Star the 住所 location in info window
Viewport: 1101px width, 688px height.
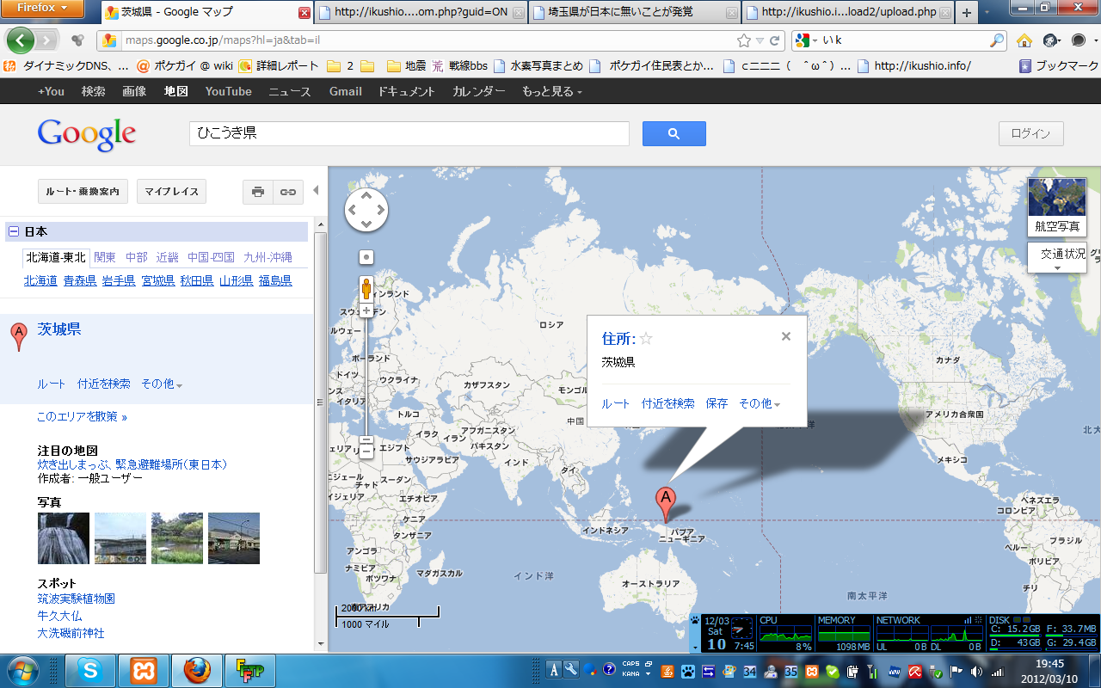pos(646,339)
